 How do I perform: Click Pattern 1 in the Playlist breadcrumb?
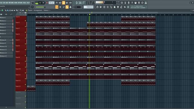coord(46,10)
